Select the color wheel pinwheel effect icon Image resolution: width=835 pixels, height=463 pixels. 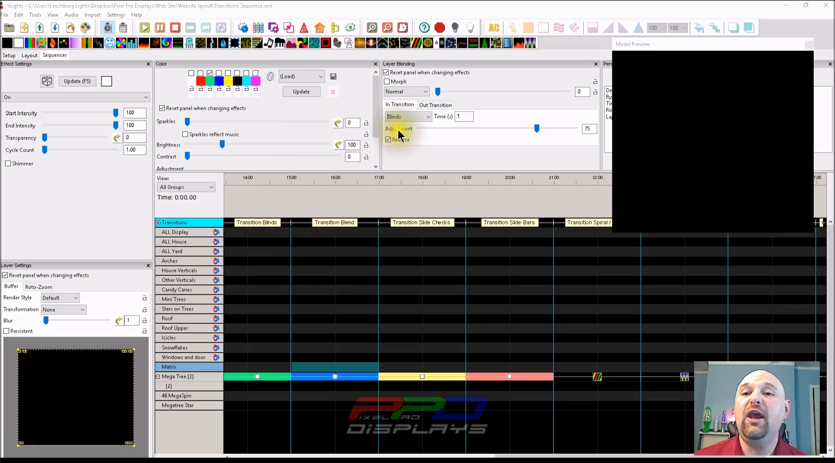pos(121,43)
